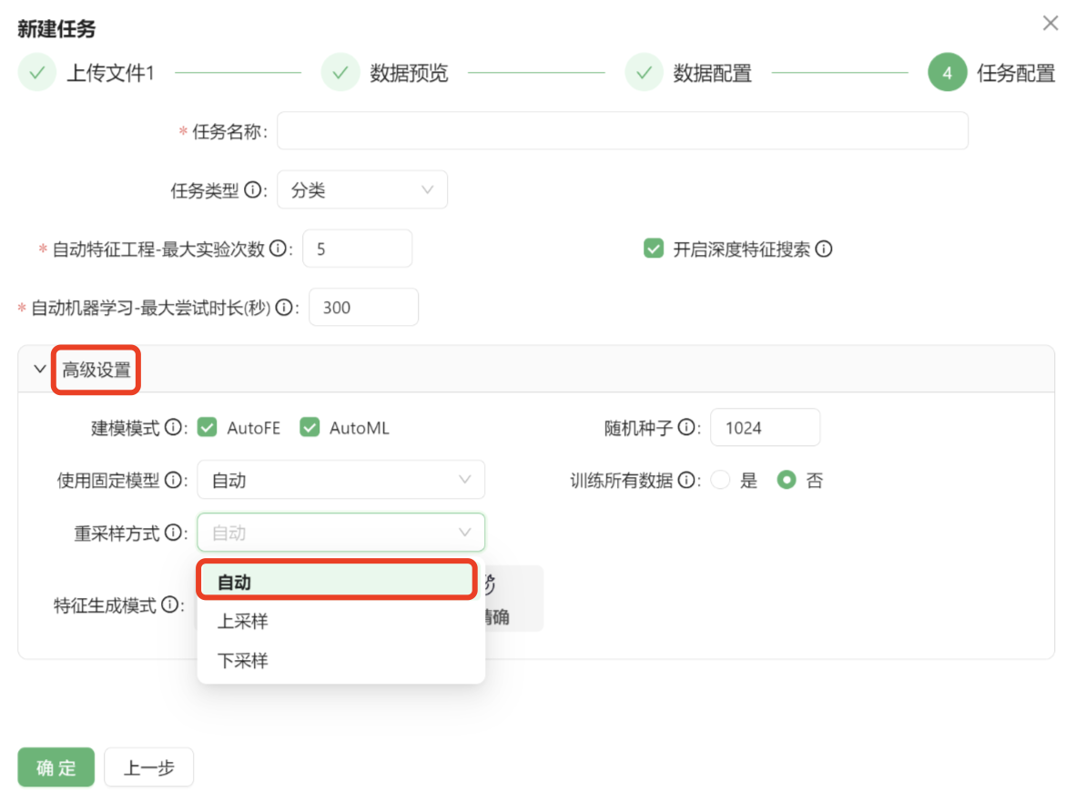Viewport: 1076px width, 792px height.
Task: Click the 确定 button
Action: (56, 767)
